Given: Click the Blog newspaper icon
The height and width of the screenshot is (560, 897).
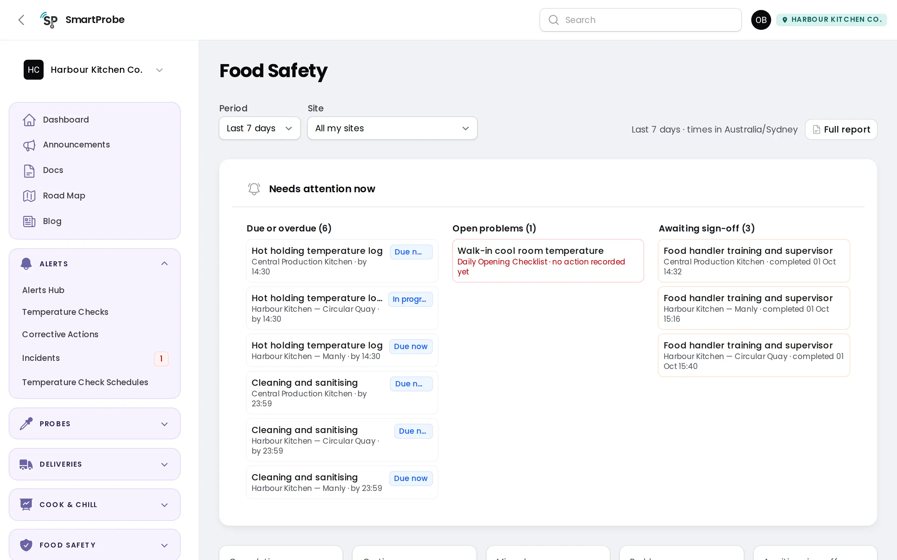Looking at the screenshot, I should click(29, 221).
